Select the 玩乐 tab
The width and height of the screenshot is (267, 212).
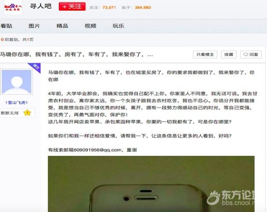tap(119, 26)
